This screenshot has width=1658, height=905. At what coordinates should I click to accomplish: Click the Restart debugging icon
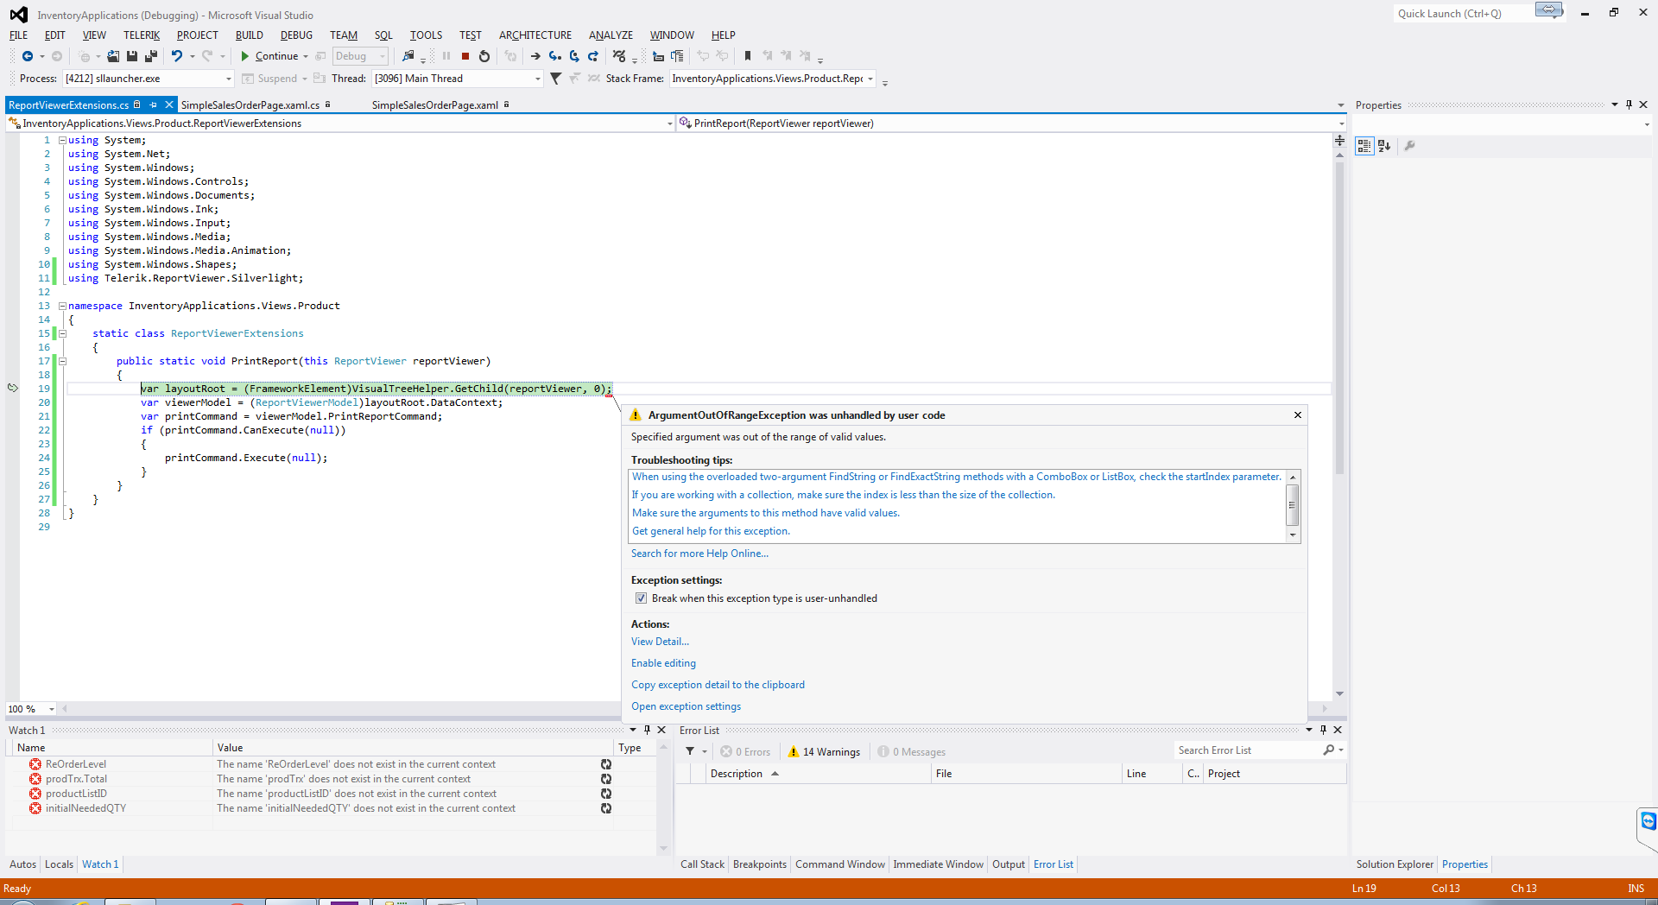tap(484, 56)
